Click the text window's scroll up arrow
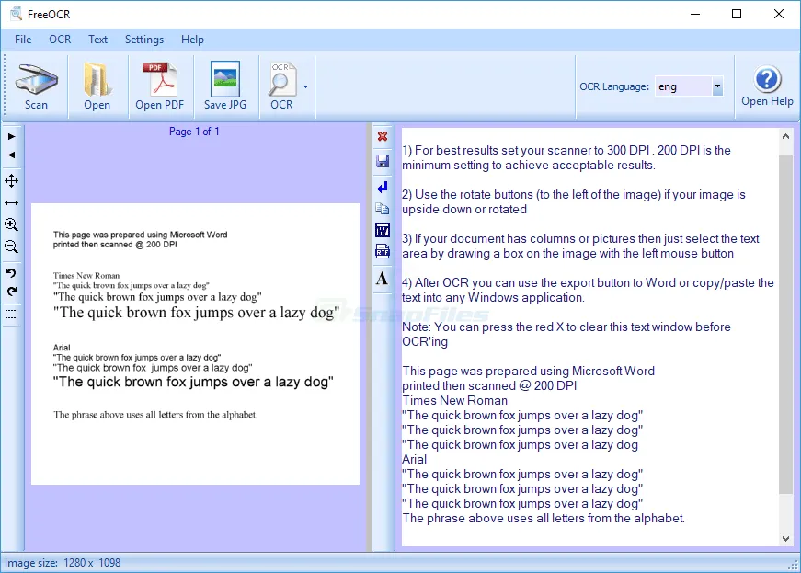801x573 pixels. click(785, 136)
